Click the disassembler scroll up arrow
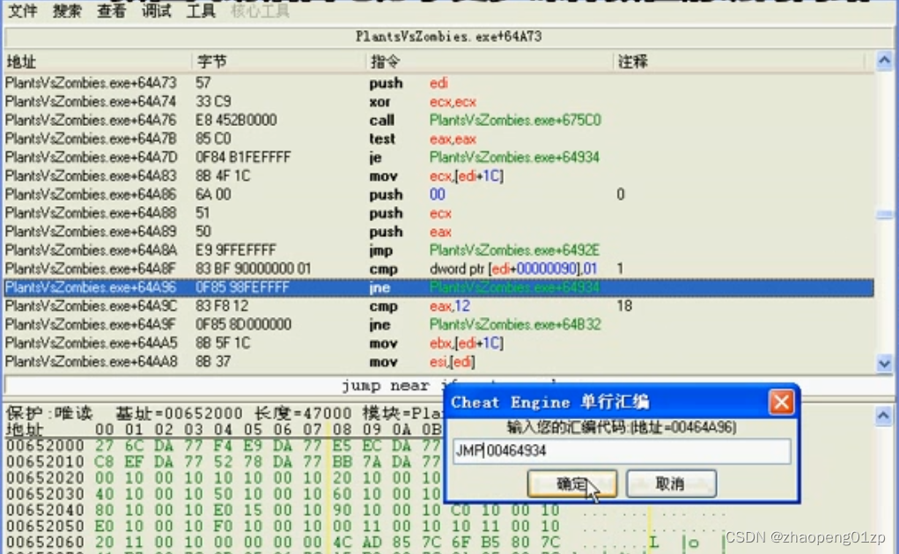Screen dimensions: 899x554 [x=884, y=60]
